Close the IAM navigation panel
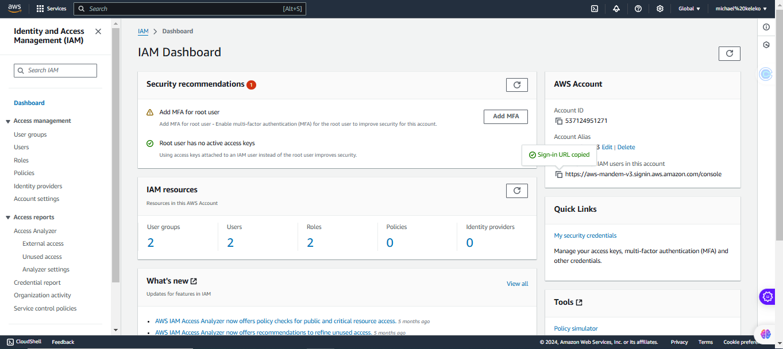This screenshot has height=349, width=783. 98,32
